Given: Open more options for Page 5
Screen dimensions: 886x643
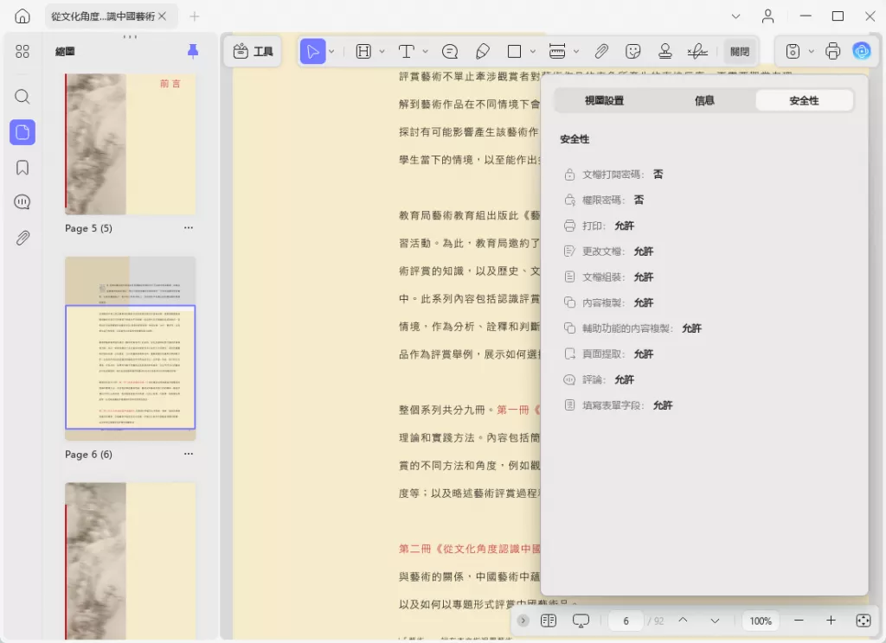Looking at the screenshot, I should 188,228.
